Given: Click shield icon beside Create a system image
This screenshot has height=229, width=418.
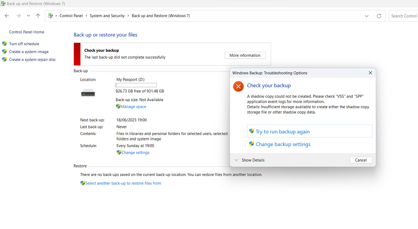Looking at the screenshot, I should [x=5, y=52].
